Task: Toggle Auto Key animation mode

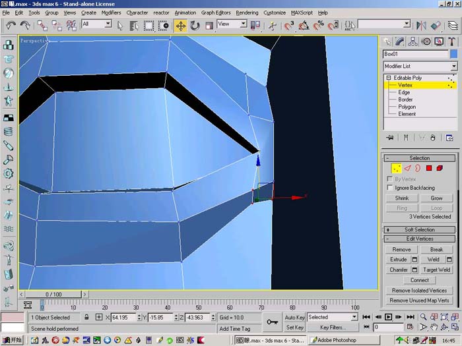Action: coord(294,317)
